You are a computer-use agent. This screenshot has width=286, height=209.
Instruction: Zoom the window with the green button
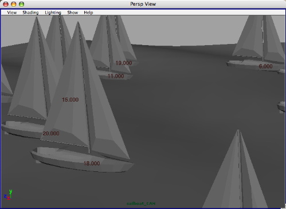coord(22,4)
